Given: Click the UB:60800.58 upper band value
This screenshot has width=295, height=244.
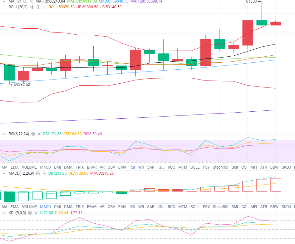Looking at the screenshot, I should point(87,7).
